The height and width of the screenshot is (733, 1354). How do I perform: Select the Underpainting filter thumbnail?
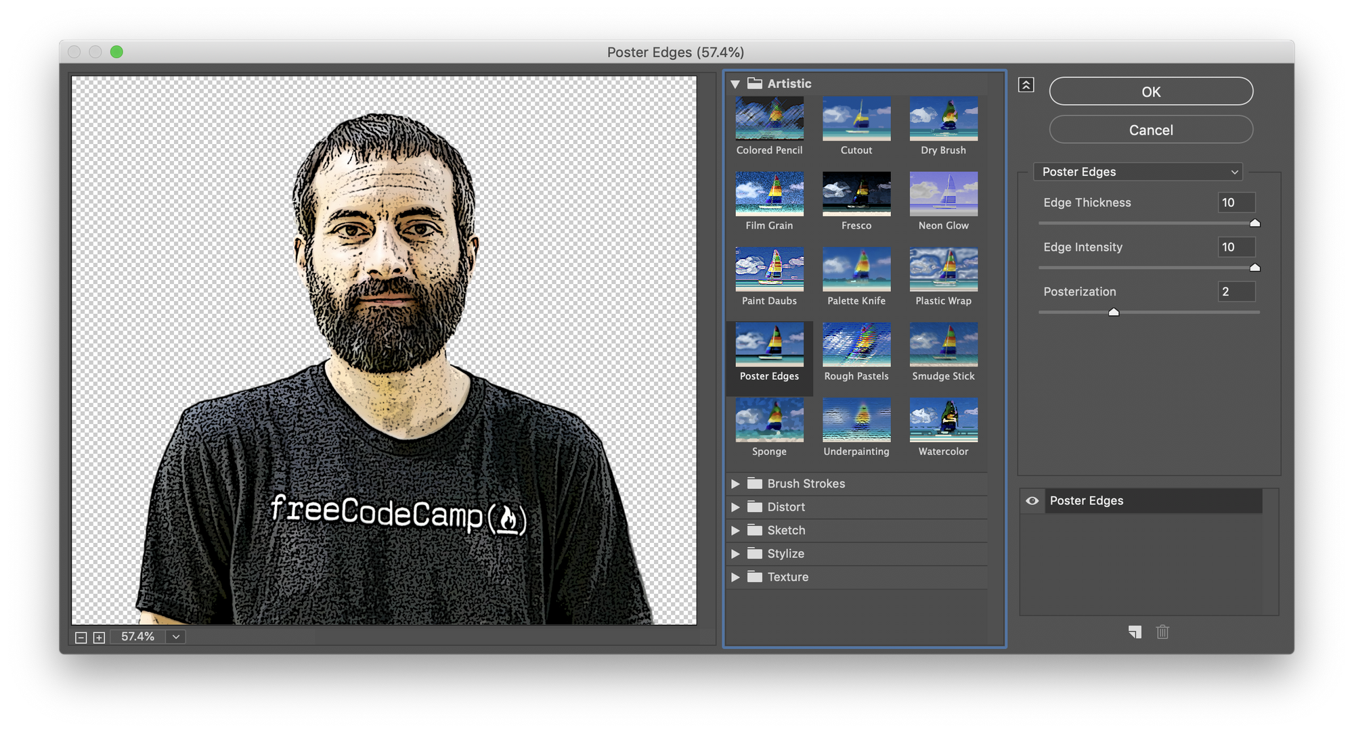tap(856, 420)
